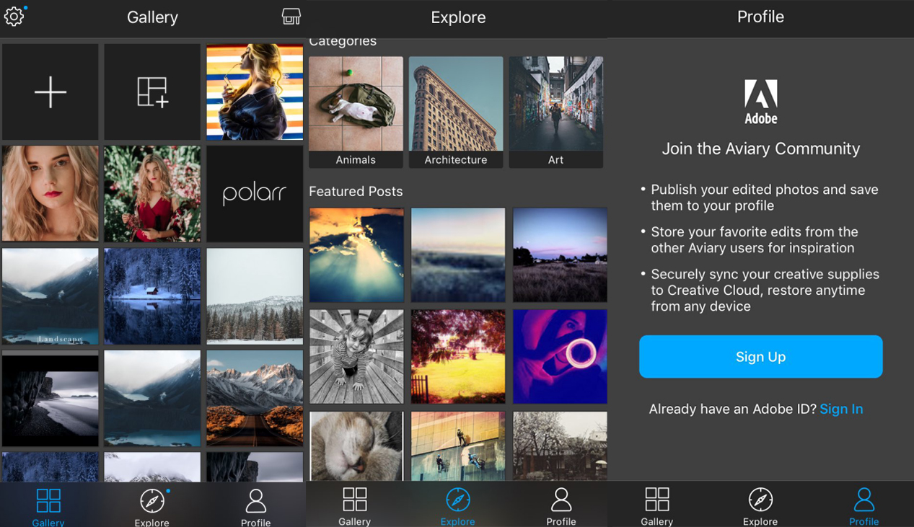
Task: Select Profile tab in Gallery screen
Action: point(255,507)
